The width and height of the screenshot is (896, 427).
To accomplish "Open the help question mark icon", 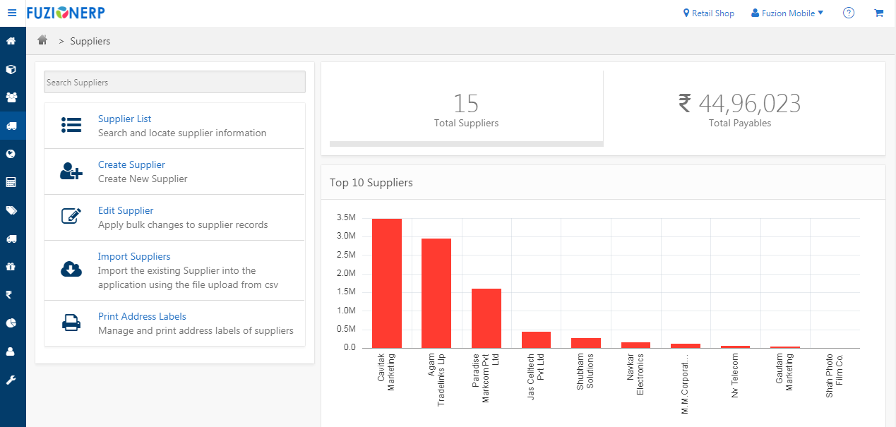I will [849, 13].
